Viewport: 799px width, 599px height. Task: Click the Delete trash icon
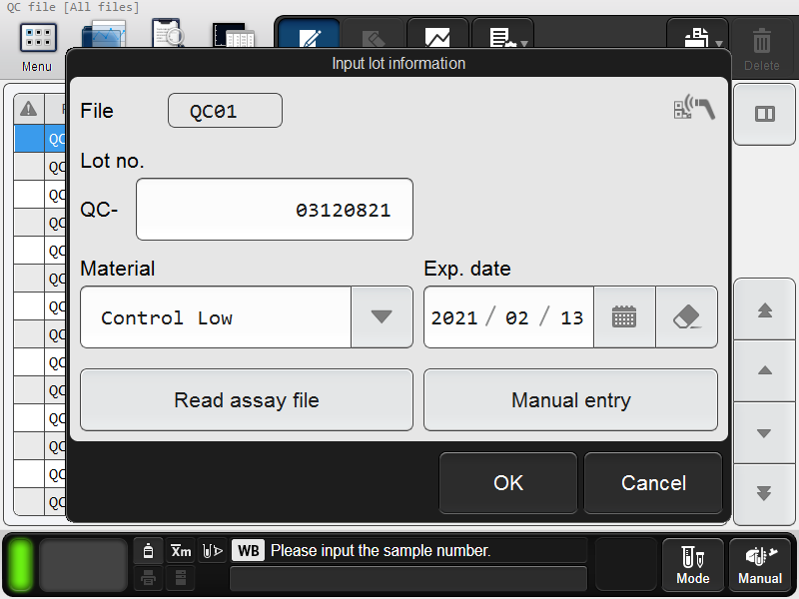click(761, 48)
